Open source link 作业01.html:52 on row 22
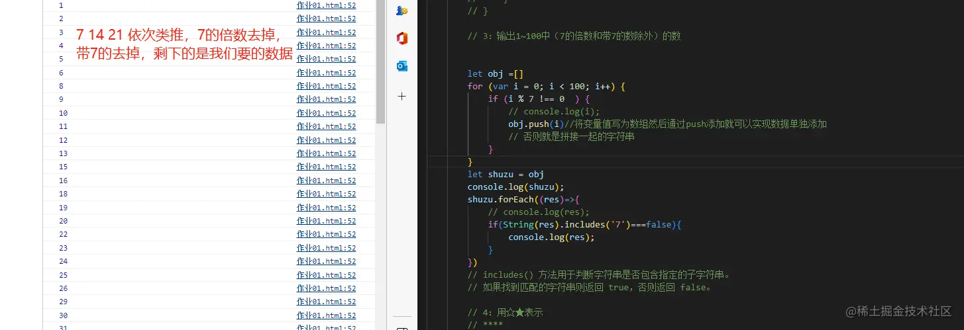The height and width of the screenshot is (330, 964). tap(326, 234)
